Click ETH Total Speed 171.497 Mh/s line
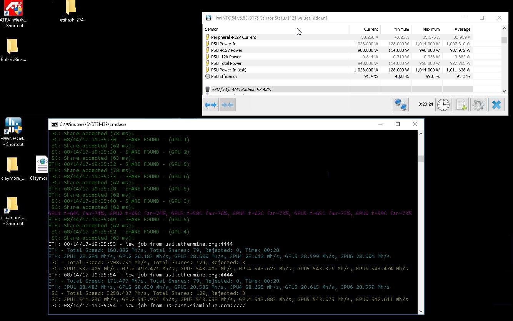 coord(164,281)
